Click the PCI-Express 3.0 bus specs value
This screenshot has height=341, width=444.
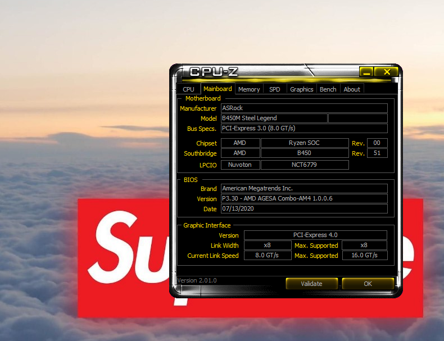(304, 128)
